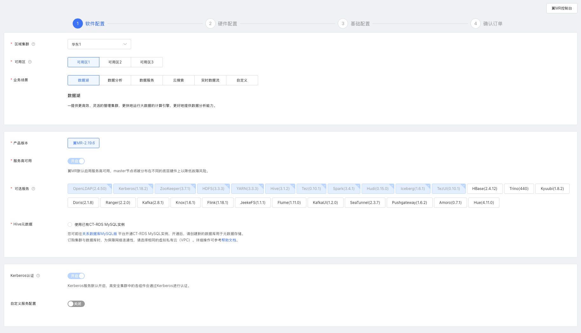Switch to 可用区2 option

click(115, 62)
